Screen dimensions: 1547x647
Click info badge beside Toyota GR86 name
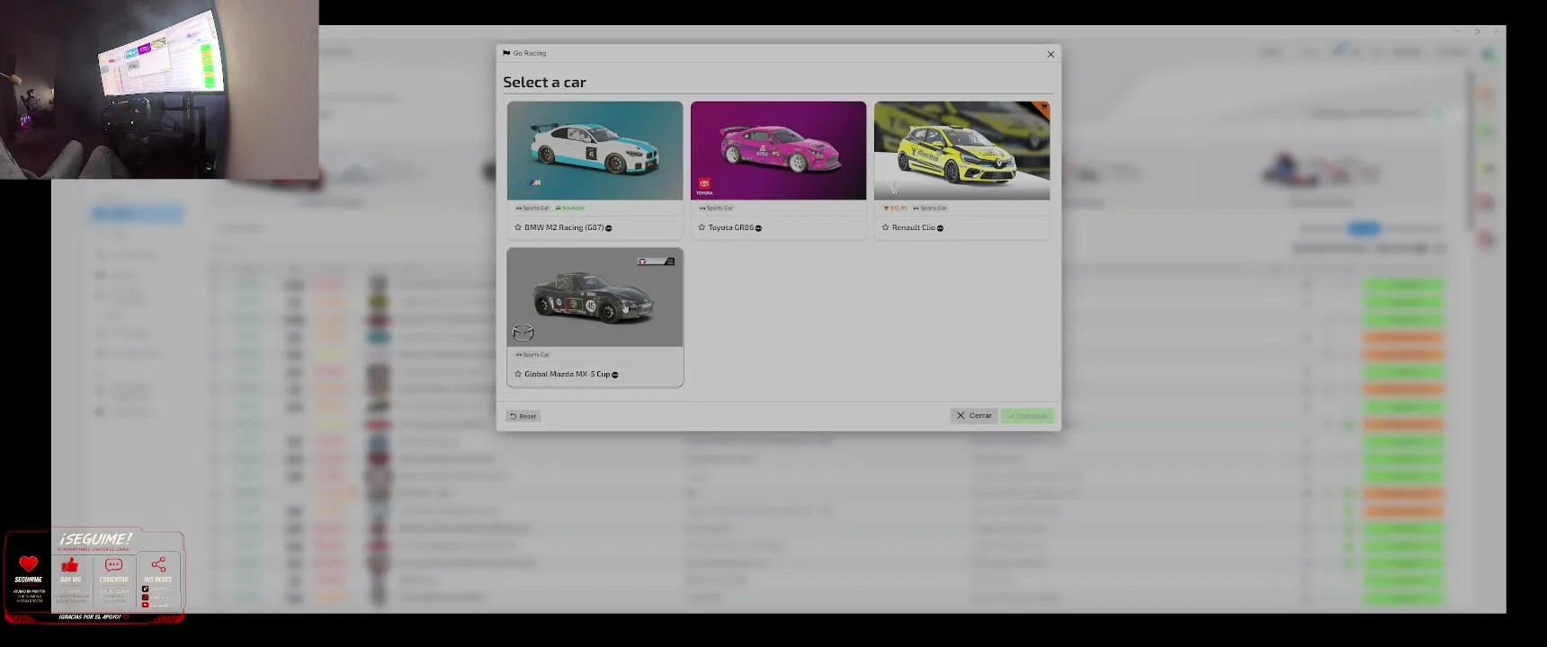758,228
